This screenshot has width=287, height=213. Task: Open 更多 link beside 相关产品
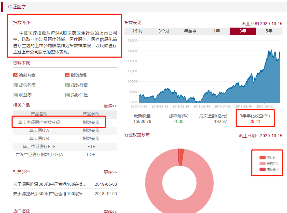pos(110,106)
